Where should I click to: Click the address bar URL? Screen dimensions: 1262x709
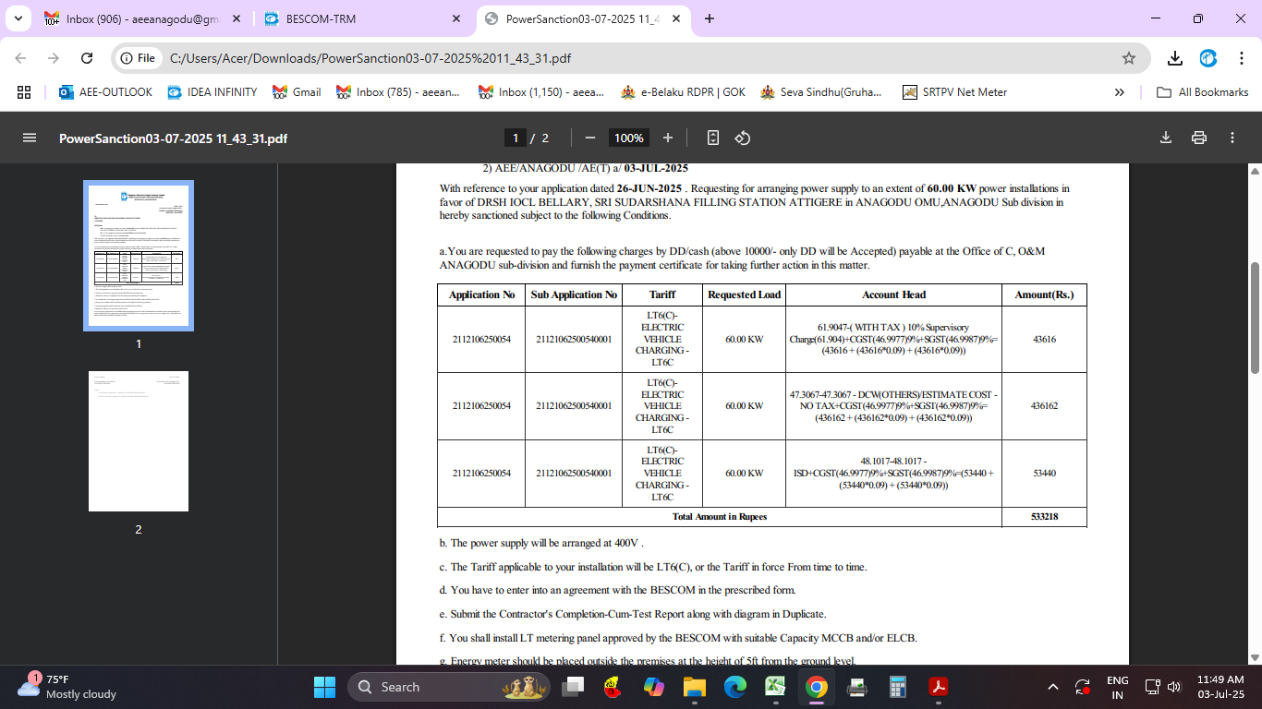[x=370, y=58]
